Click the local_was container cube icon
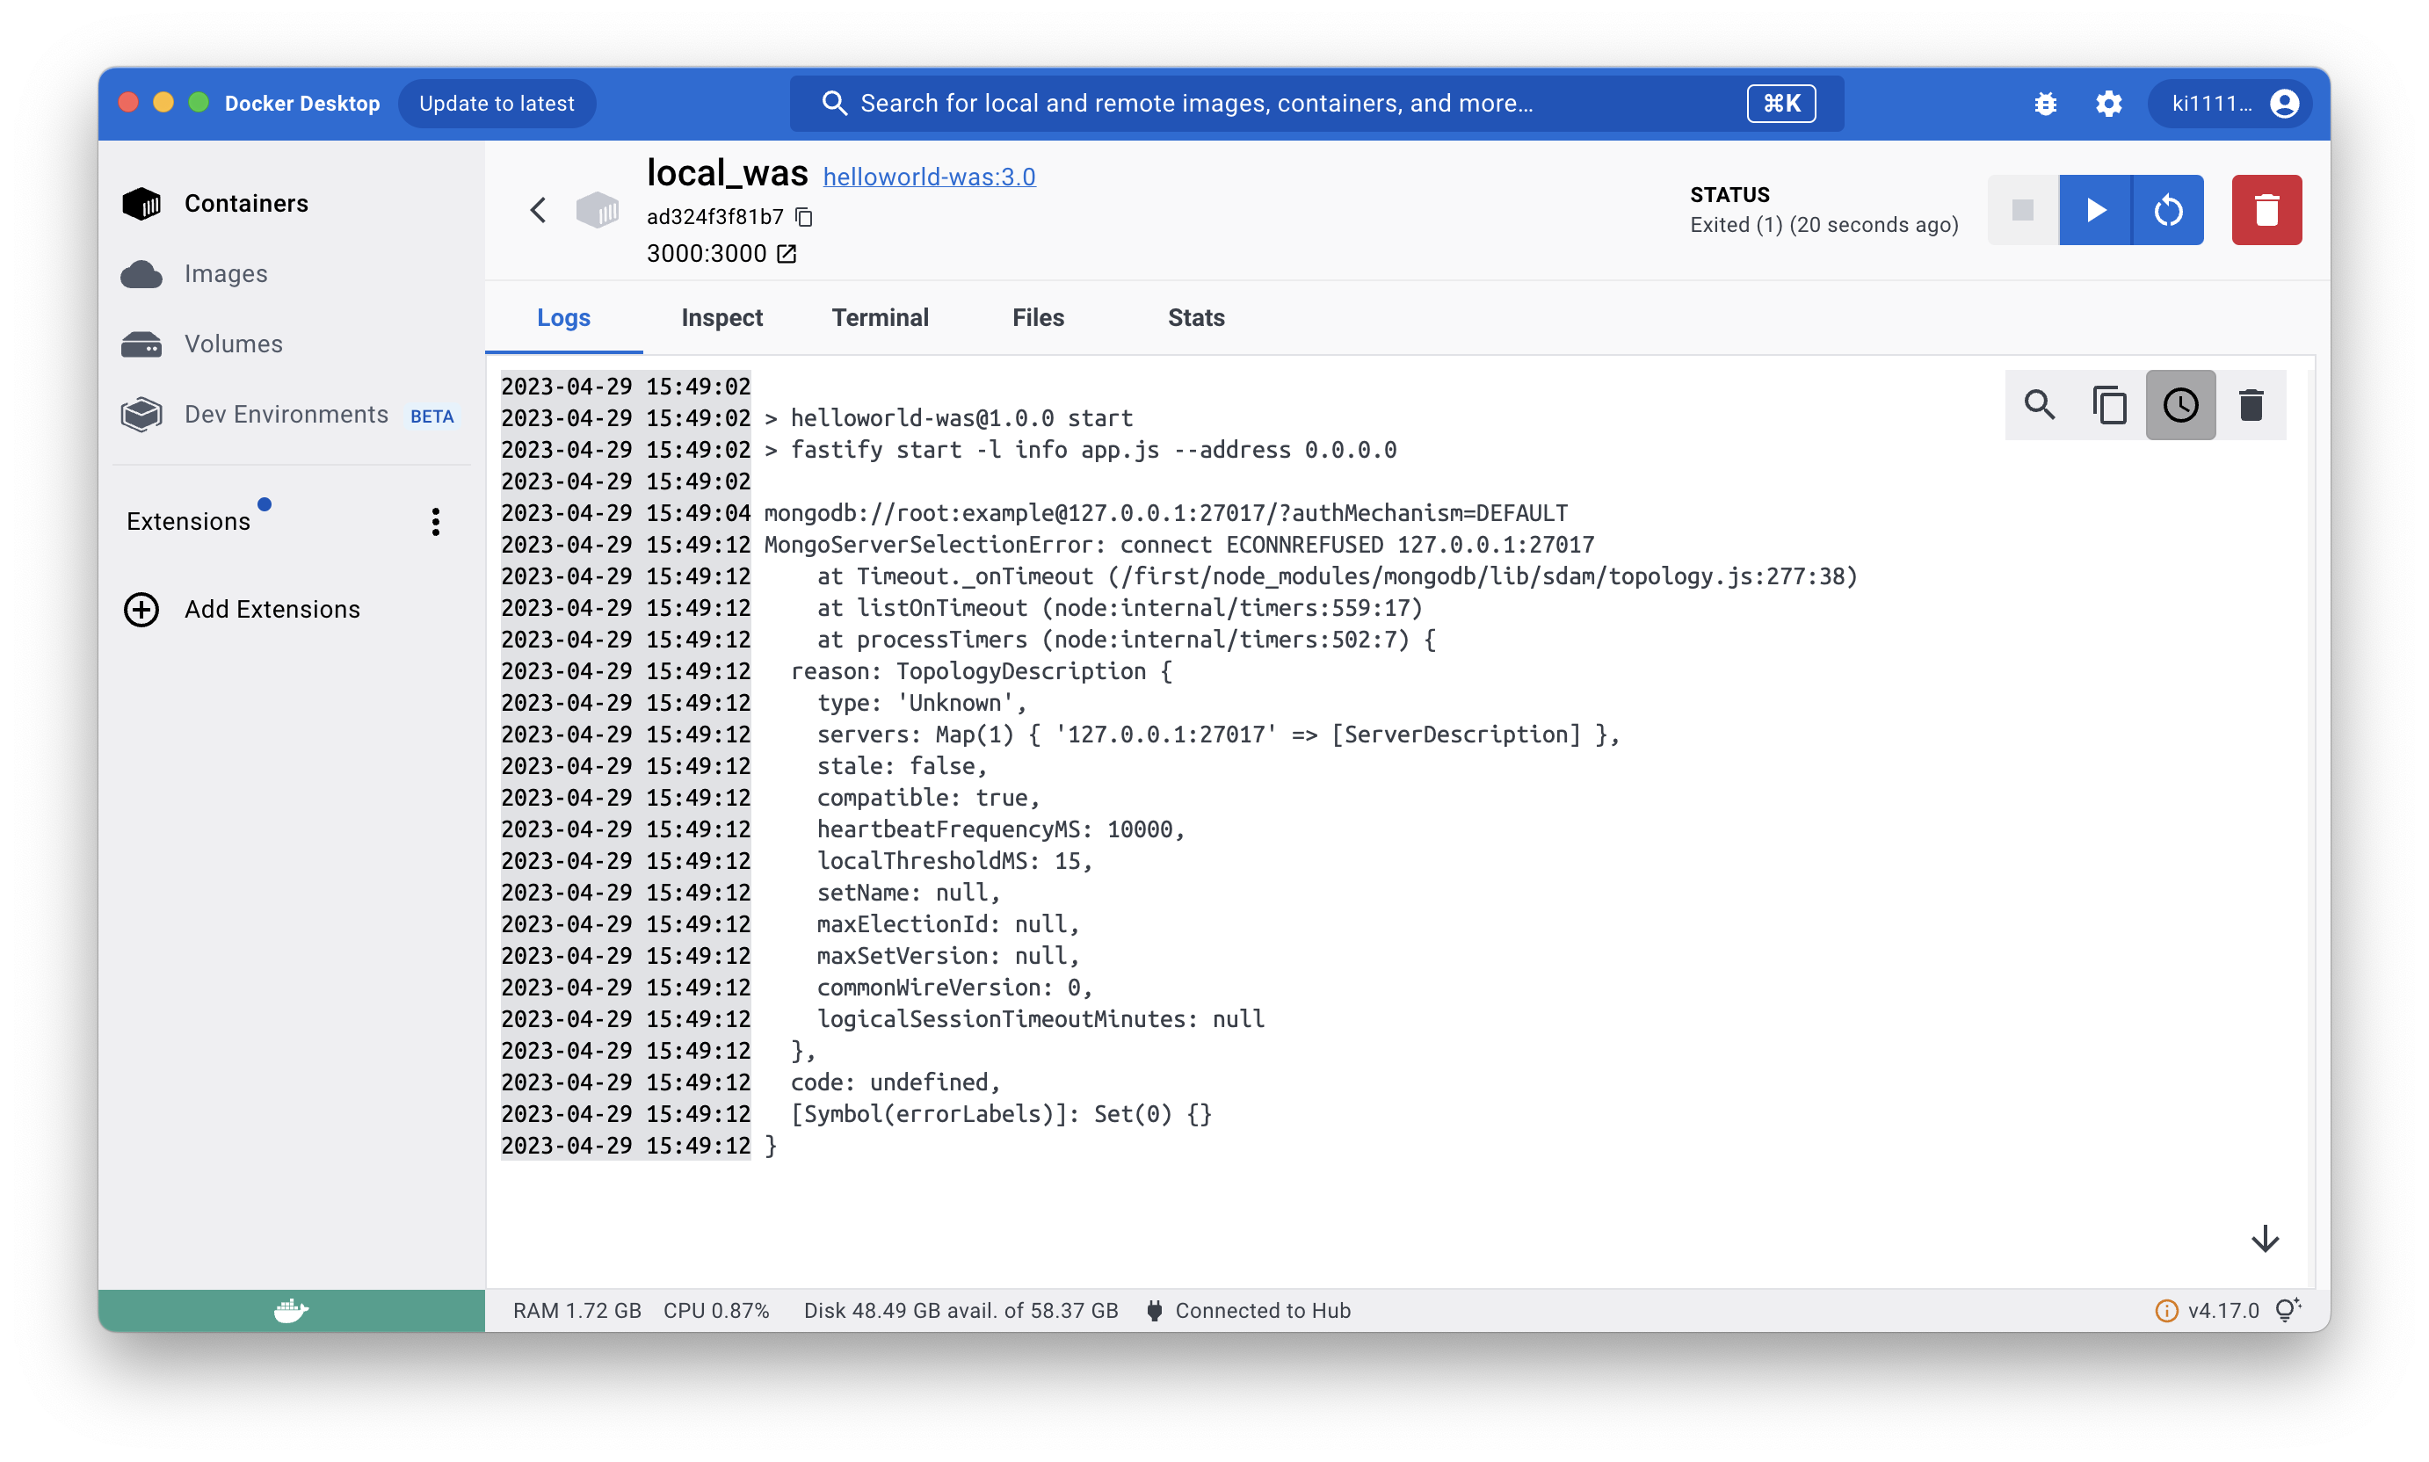 click(x=598, y=210)
